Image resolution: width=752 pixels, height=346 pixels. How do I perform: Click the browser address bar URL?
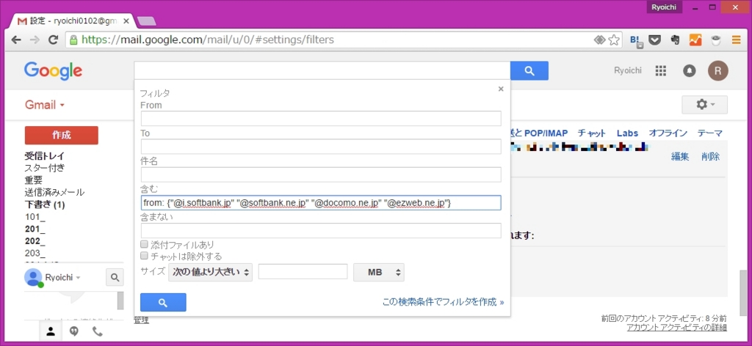coord(208,40)
